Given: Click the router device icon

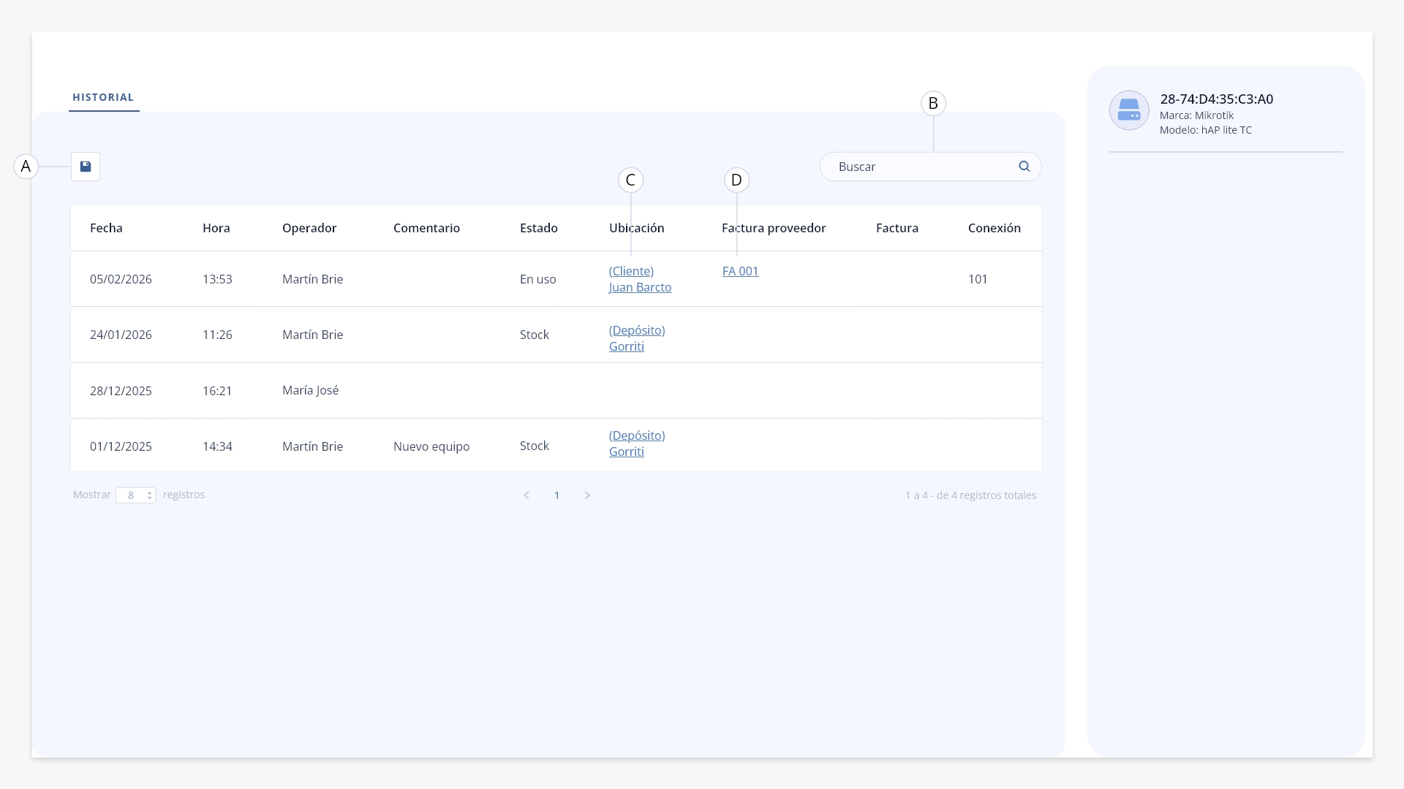Looking at the screenshot, I should point(1129,110).
